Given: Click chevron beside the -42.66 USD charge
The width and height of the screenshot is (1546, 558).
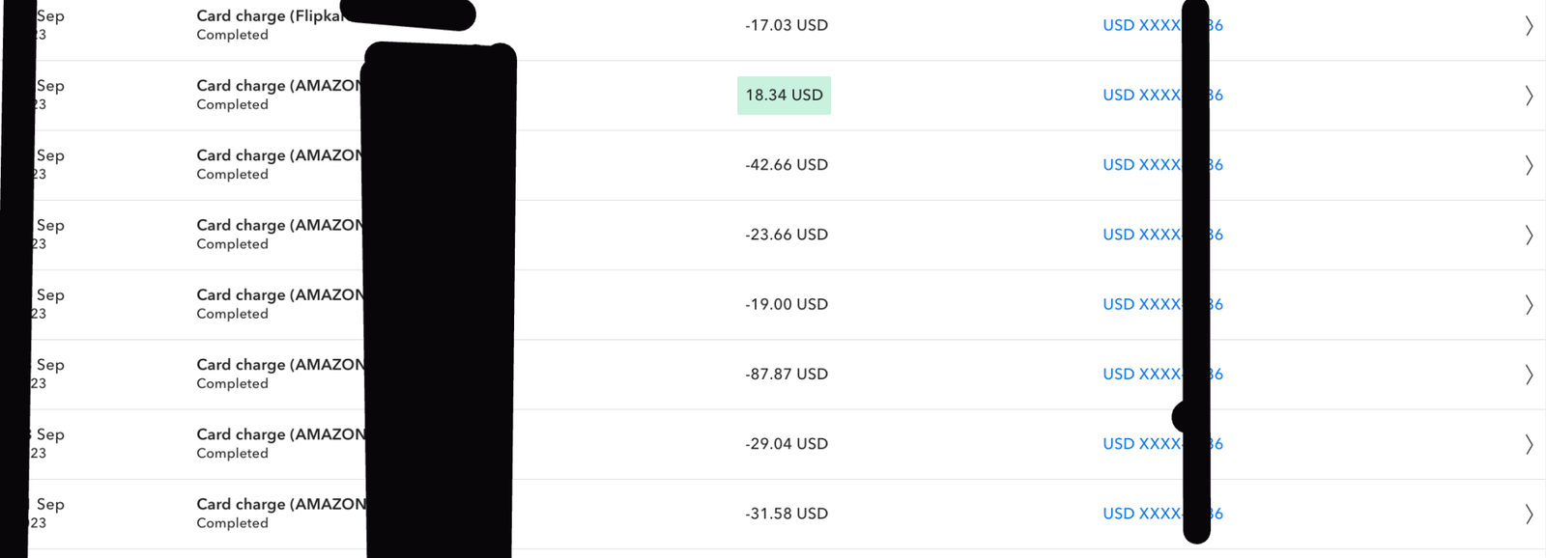Looking at the screenshot, I should [1529, 165].
